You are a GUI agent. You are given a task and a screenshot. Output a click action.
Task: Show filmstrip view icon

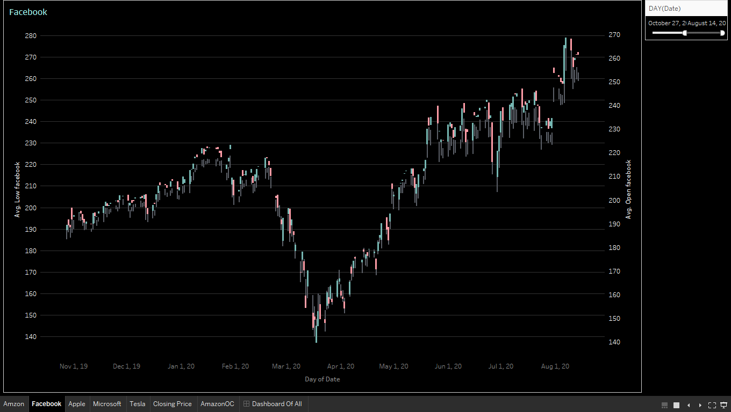(664, 405)
